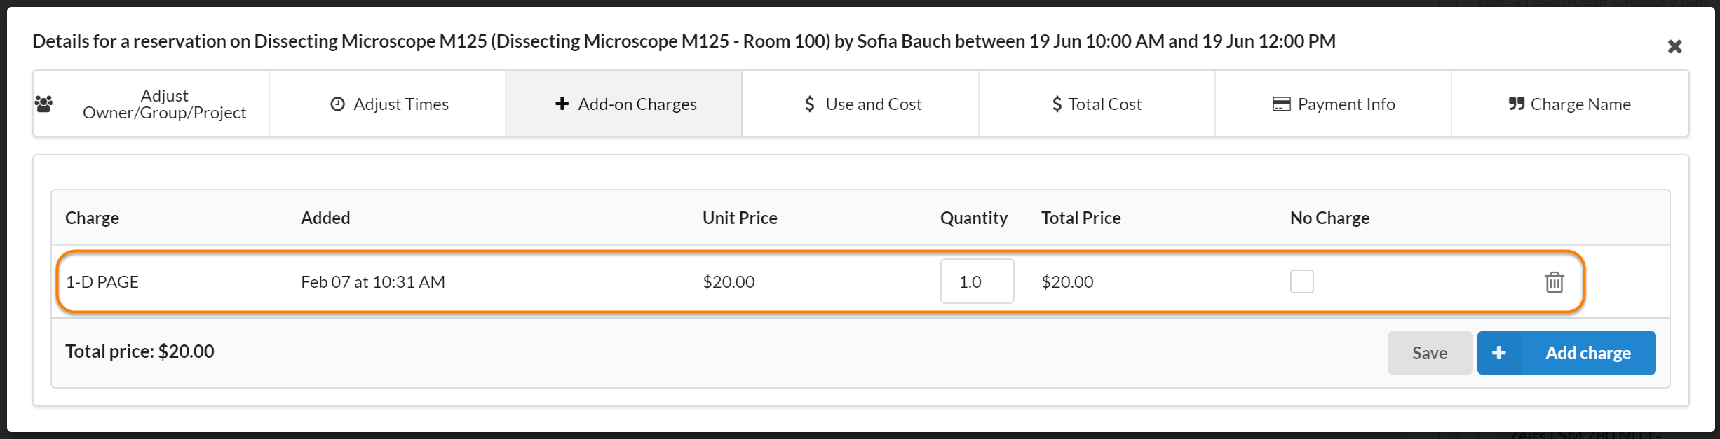Close the reservation details dialog
Viewport: 1720px width, 439px height.
[x=1674, y=47]
